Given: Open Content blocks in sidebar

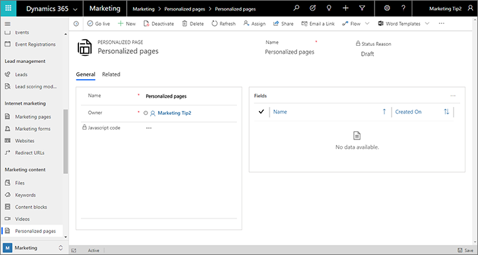Looking at the screenshot, I should pos(31,207).
